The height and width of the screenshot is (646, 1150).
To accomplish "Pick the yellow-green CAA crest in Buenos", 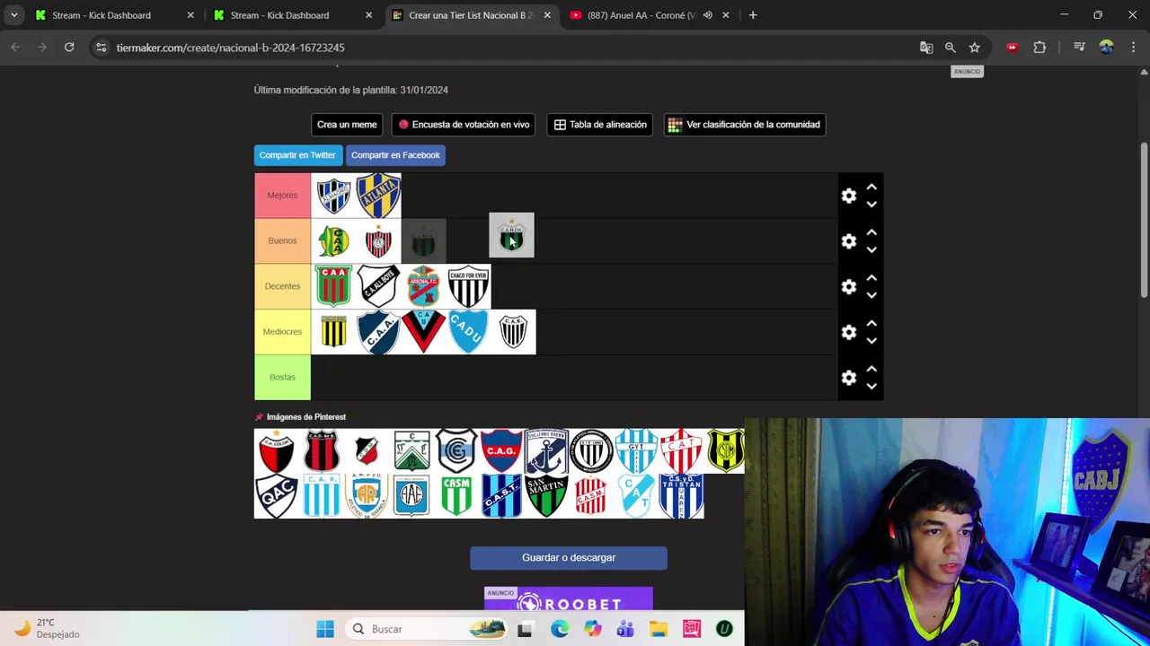I will [333, 241].
